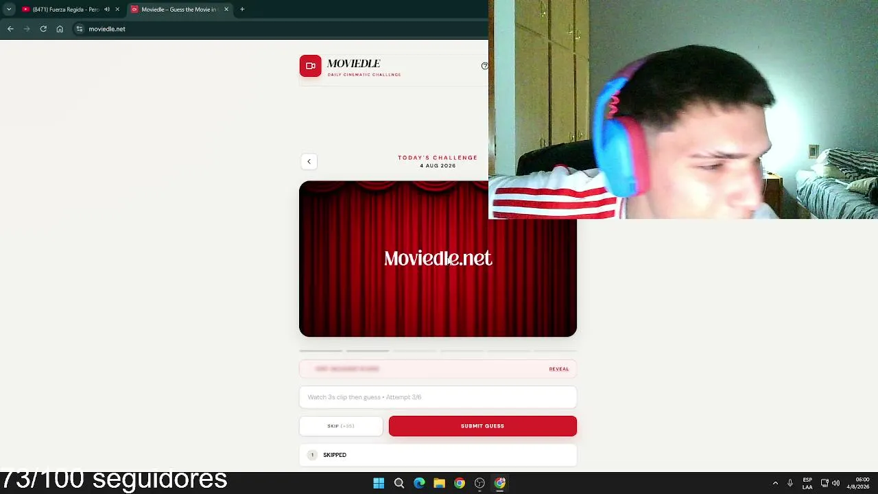The width and height of the screenshot is (878, 494).
Task: Show hidden system tray icons
Action: tap(775, 483)
